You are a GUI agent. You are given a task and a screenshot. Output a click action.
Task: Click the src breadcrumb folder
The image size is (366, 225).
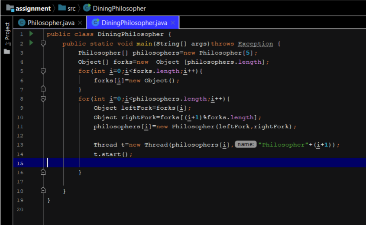pyautogui.click(x=71, y=9)
